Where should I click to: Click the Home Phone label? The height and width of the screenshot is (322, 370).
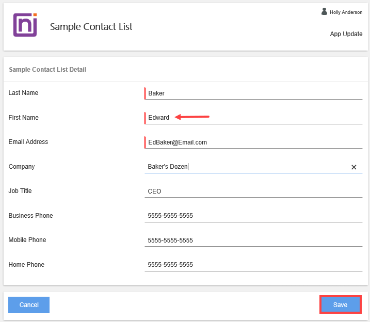click(x=26, y=265)
